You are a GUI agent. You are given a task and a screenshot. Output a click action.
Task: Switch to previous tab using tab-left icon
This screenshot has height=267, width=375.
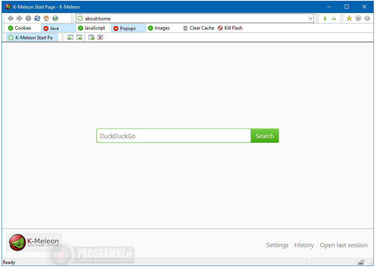tap(70, 38)
